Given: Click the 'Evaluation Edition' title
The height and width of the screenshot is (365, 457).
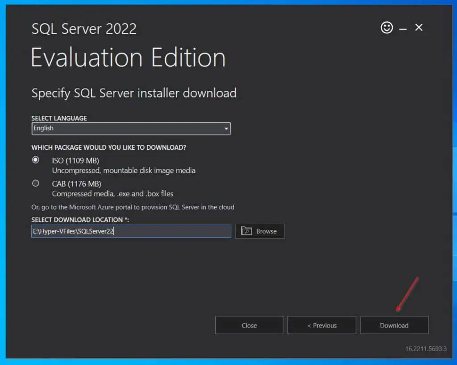Looking at the screenshot, I should pos(128,57).
